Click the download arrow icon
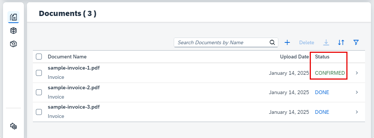 pos(326,42)
